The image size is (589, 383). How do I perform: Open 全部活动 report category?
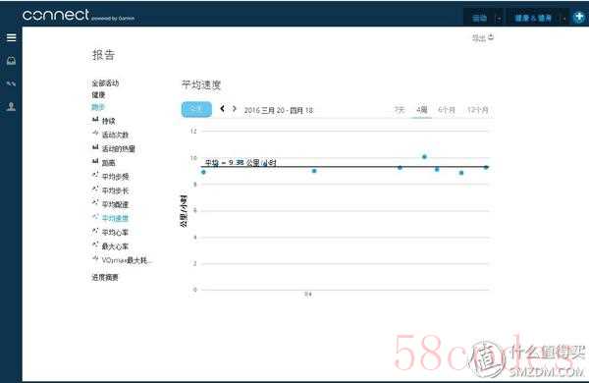tap(106, 83)
